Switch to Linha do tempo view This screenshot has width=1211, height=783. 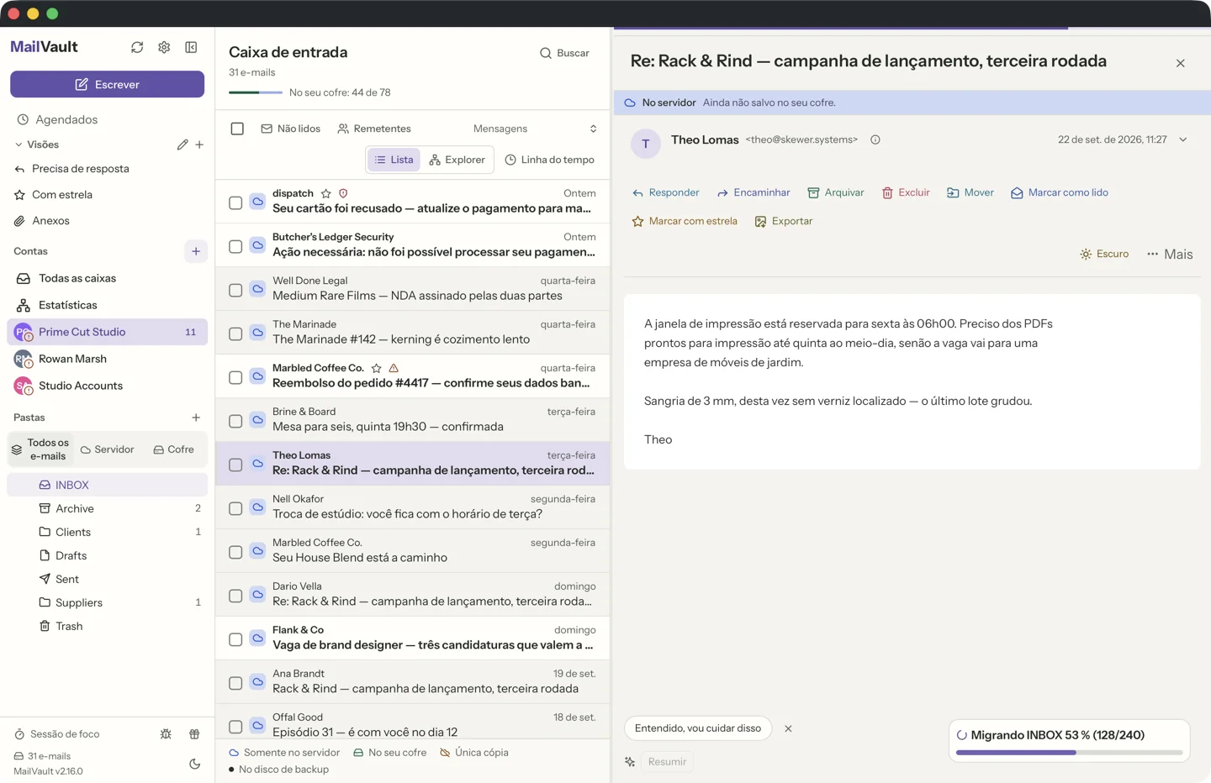point(549,160)
